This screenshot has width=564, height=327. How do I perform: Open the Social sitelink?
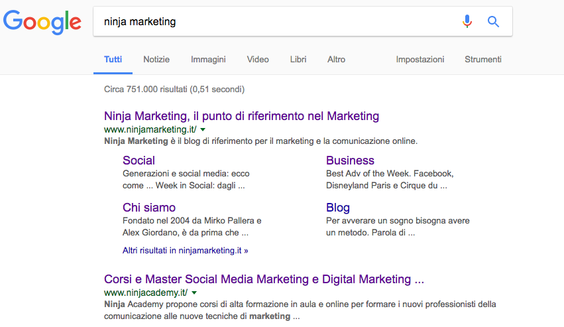coord(139,161)
